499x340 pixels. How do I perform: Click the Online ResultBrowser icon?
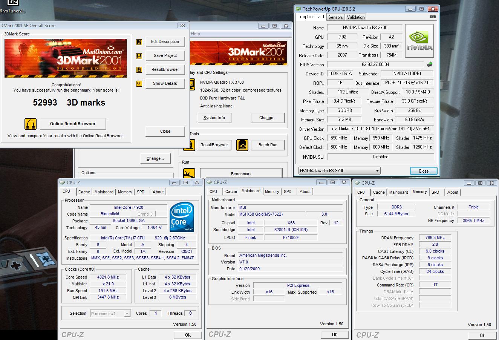click(31, 124)
